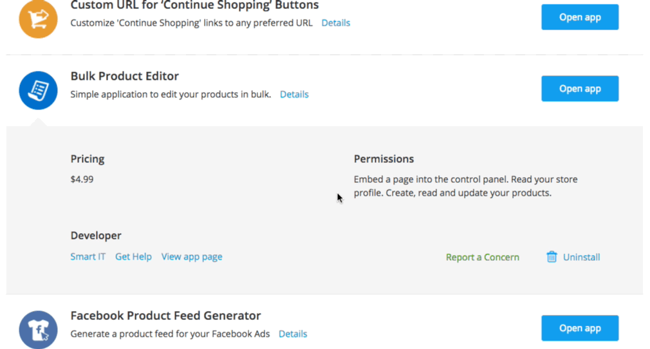
Task: Click the trash can icon beside Uninstall
Action: point(552,257)
